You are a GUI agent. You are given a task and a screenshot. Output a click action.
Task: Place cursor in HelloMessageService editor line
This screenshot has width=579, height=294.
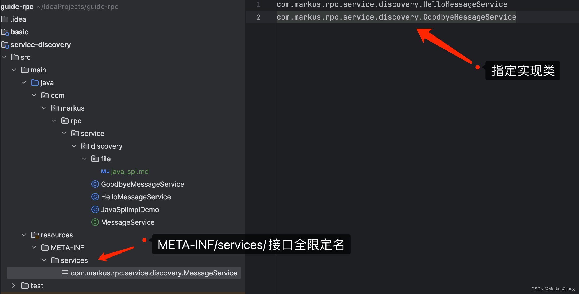392,4
